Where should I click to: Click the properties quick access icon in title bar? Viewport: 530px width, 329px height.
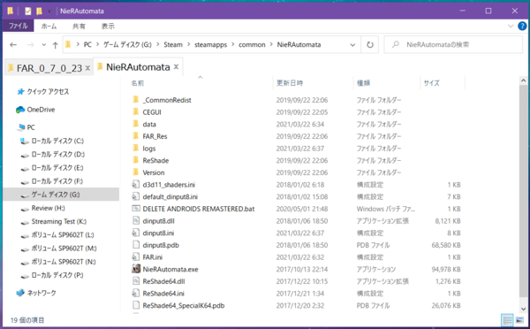tap(27, 11)
